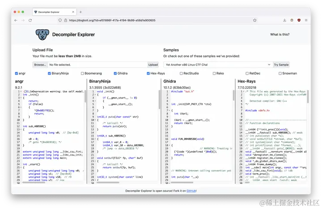Click the angr pane heading
Screen dimensions: 322x209
(19, 81)
